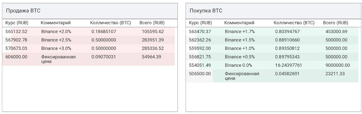
Task: Click the 0.18685107 BTC amount cell
Action: pos(104,32)
